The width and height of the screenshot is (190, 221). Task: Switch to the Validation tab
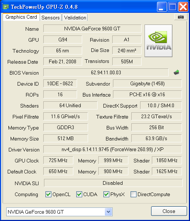75,18
